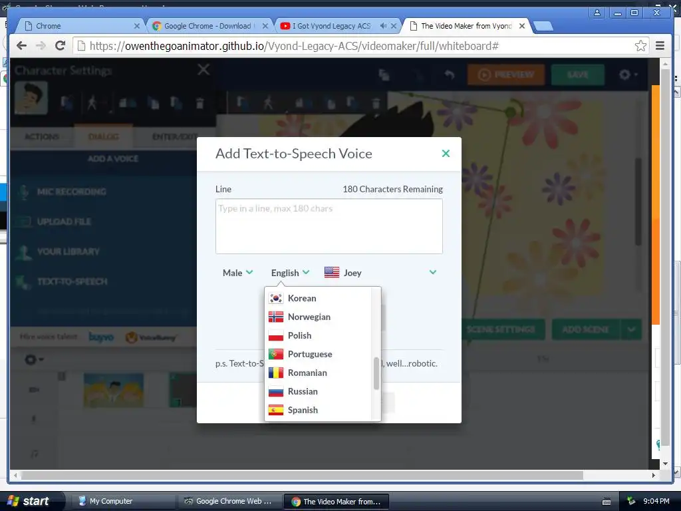Switch to the Chrome tab

(x=80, y=26)
